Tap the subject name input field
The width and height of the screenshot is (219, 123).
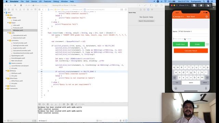191,39
